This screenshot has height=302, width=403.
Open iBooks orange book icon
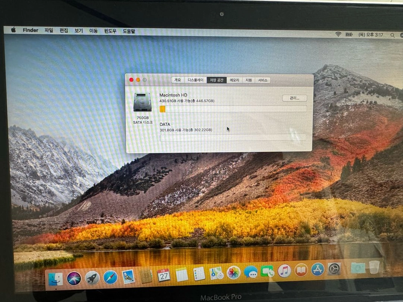coord(301,270)
